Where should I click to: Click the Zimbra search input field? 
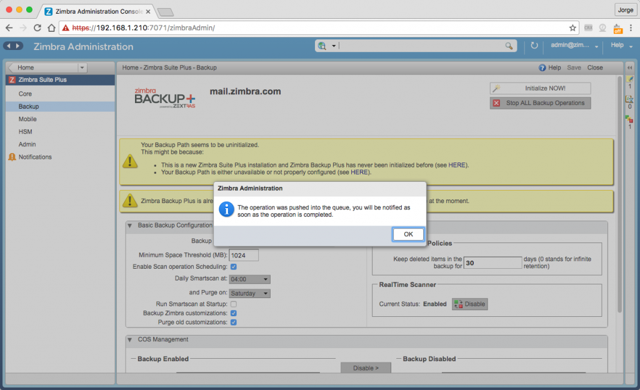pos(421,46)
